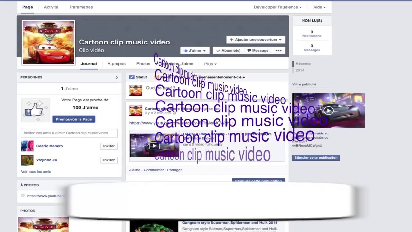412x232 pixels.
Task: Select the Statut composer option
Action: point(138,77)
